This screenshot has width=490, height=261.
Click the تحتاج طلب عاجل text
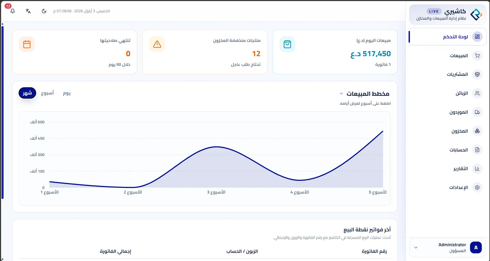coord(246,64)
